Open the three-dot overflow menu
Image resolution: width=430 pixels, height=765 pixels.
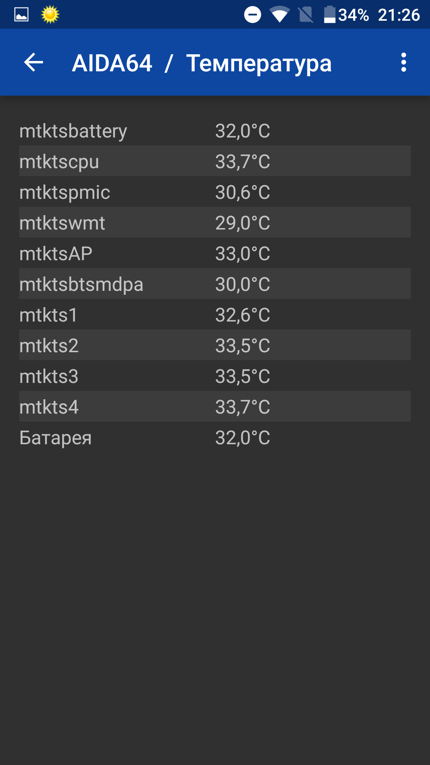tap(403, 63)
